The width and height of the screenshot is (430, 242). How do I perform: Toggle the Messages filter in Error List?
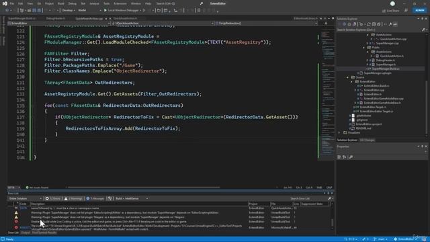[95, 198]
